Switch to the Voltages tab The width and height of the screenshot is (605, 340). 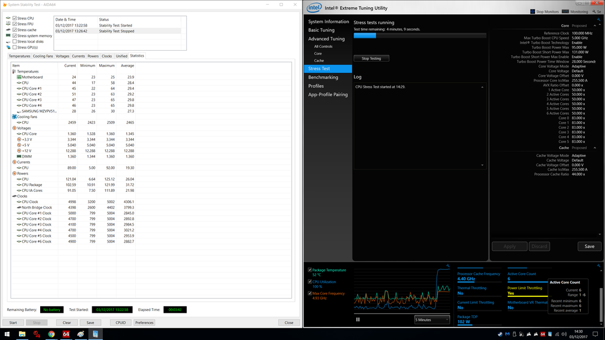coord(62,56)
